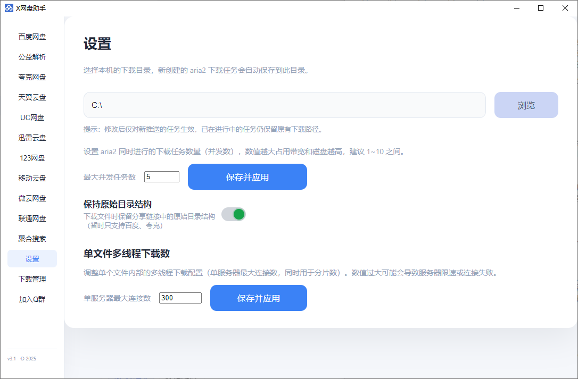Click the download path field showing C:\
The width and height of the screenshot is (578, 379).
pos(284,105)
